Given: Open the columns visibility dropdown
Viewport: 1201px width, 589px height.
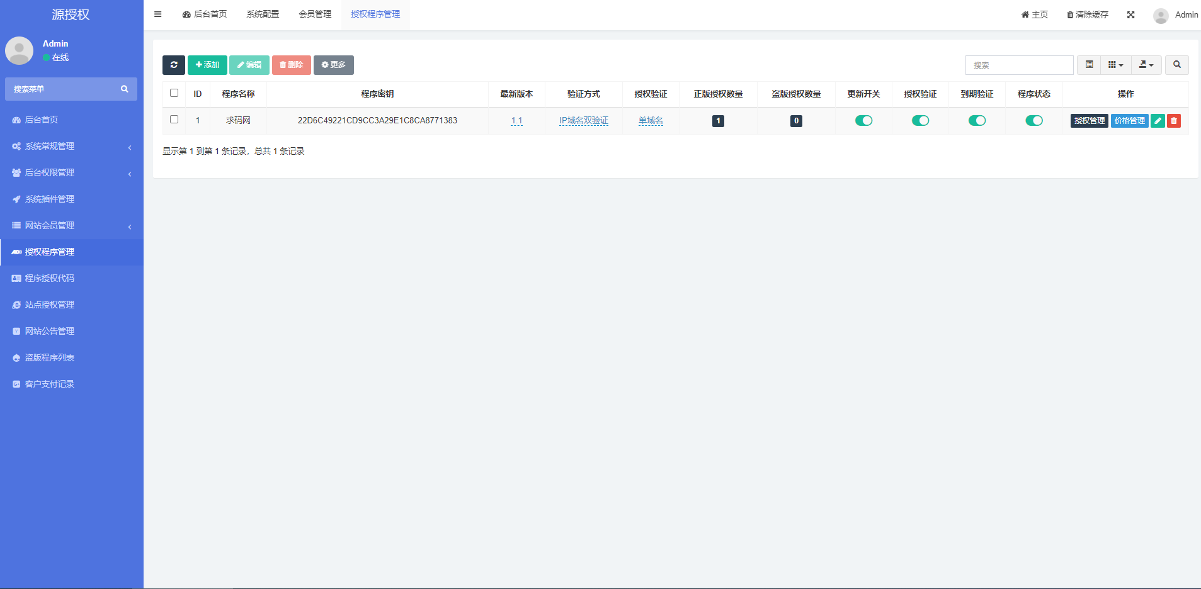Looking at the screenshot, I should 1115,65.
